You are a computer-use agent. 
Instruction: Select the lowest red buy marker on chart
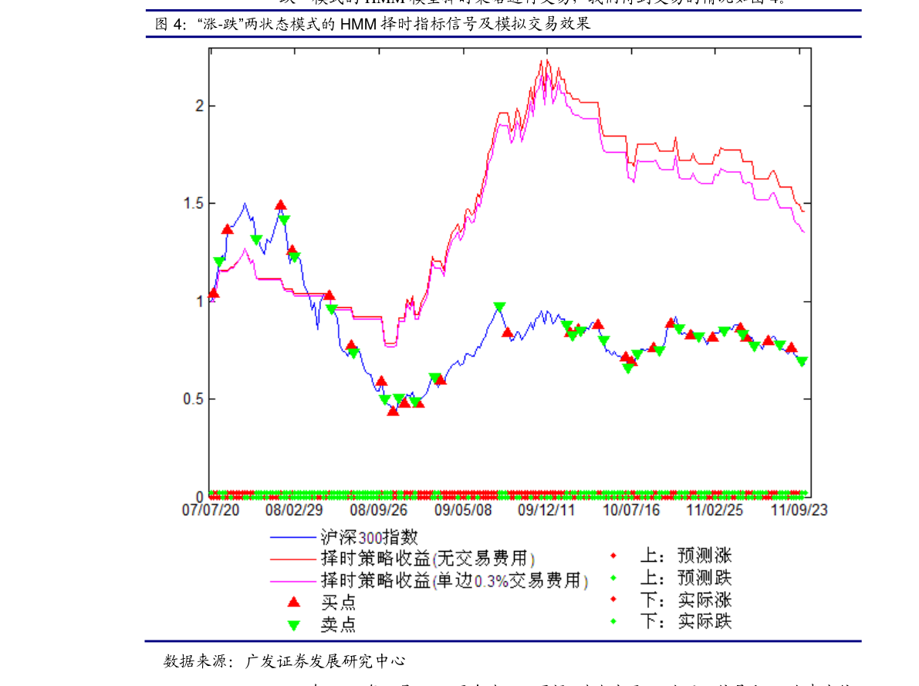click(393, 411)
